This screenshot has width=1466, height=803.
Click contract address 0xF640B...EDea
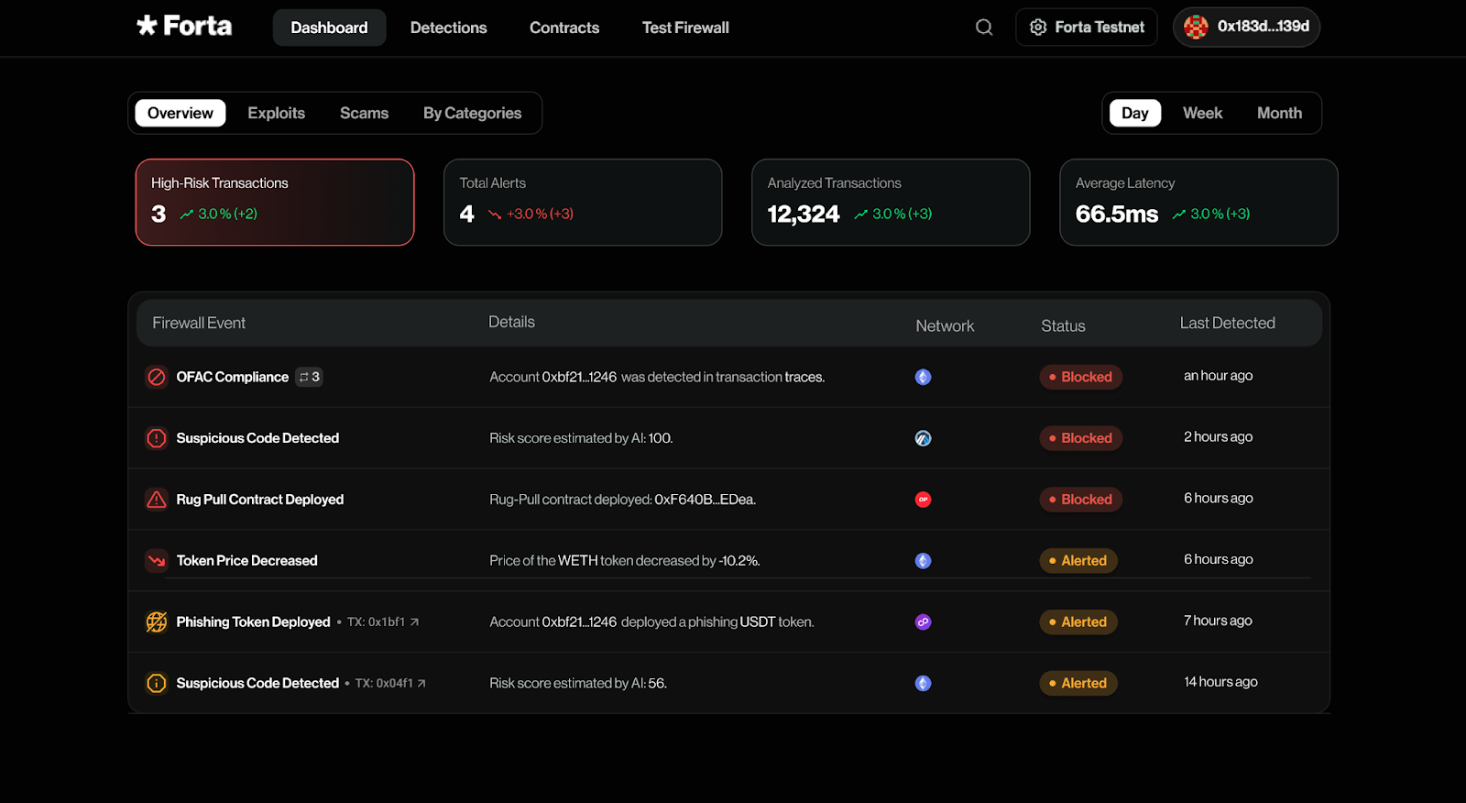pyautogui.click(x=705, y=500)
